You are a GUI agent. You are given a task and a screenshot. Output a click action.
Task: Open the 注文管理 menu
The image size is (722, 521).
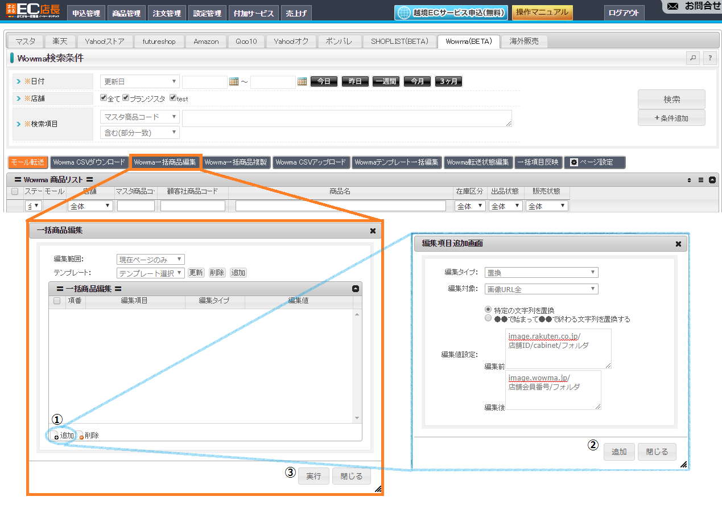167,13
